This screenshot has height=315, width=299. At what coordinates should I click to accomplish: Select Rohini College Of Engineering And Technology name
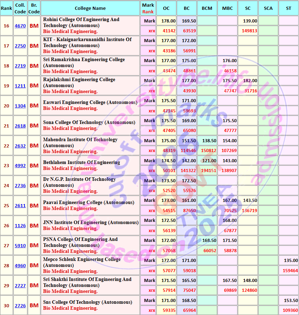(x=81, y=22)
